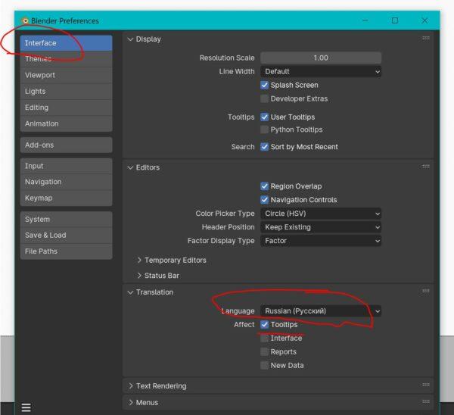Enable Developer Extras checkbox
Image resolution: width=454 pixels, height=415 pixels.
(x=264, y=98)
